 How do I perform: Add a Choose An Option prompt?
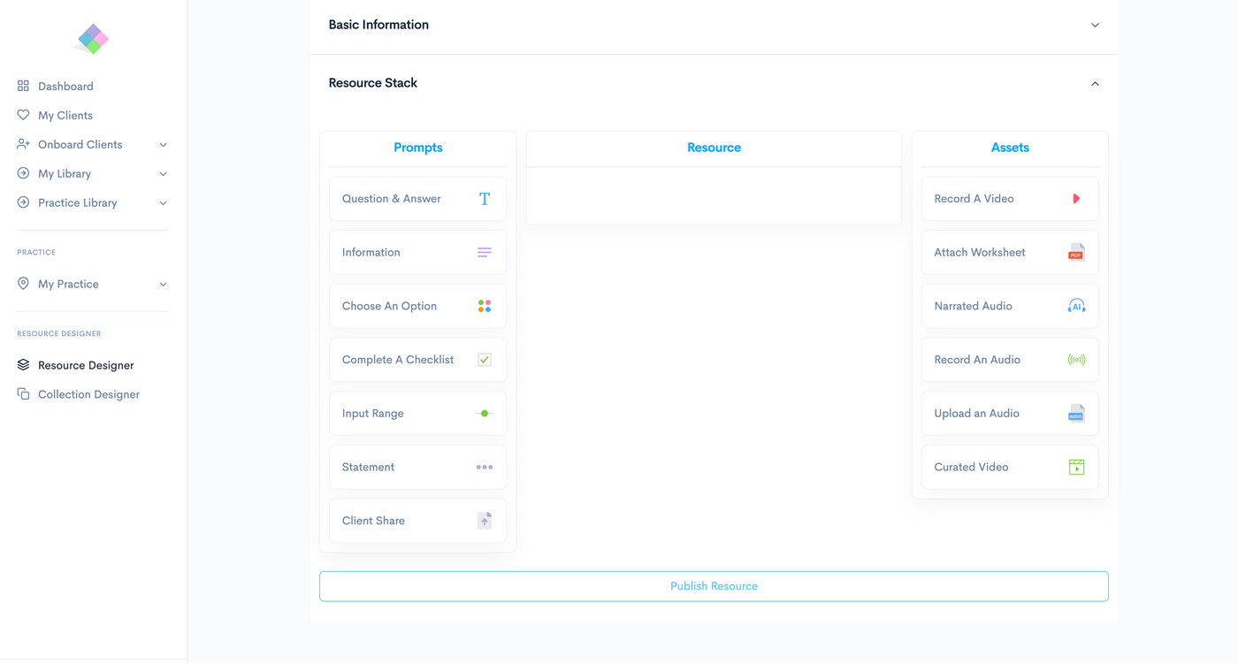tap(418, 306)
